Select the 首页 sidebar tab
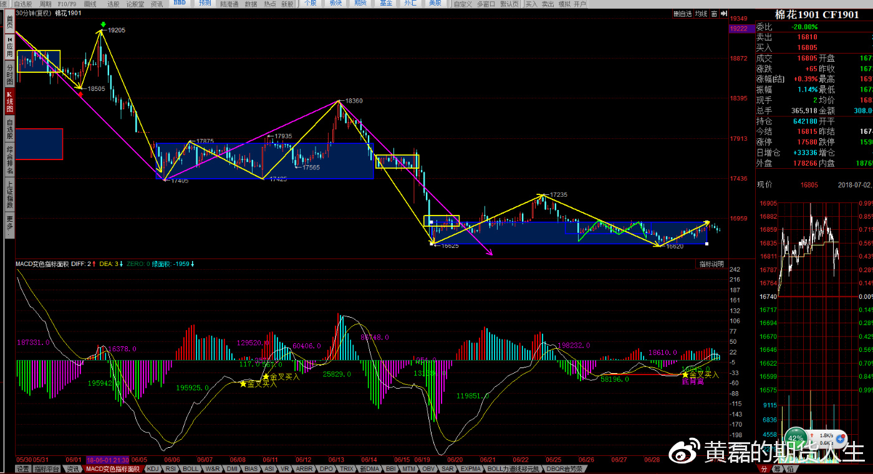The width and height of the screenshot is (873, 474). tap(9, 22)
